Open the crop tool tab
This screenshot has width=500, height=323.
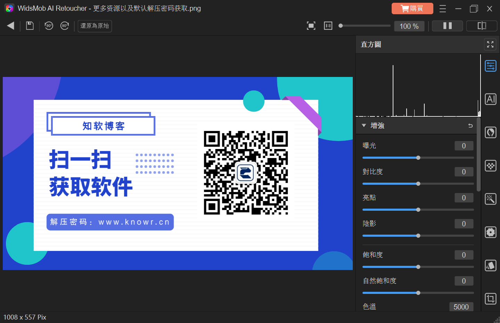(x=491, y=299)
